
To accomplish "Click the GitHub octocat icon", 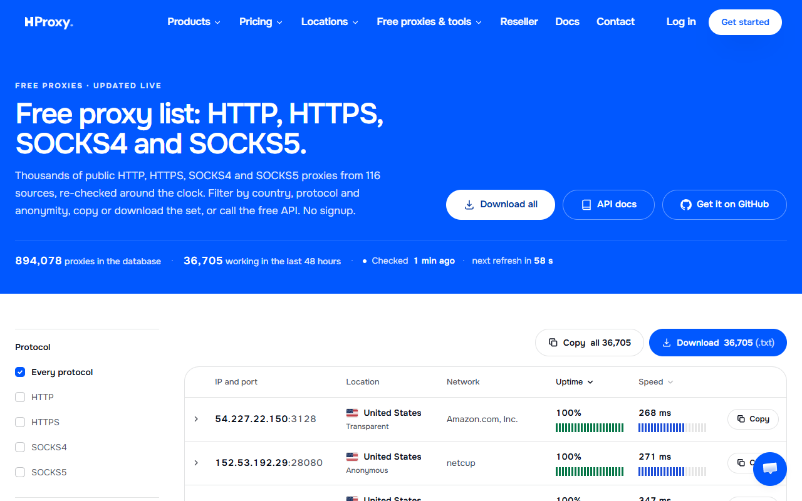I will coord(686,205).
